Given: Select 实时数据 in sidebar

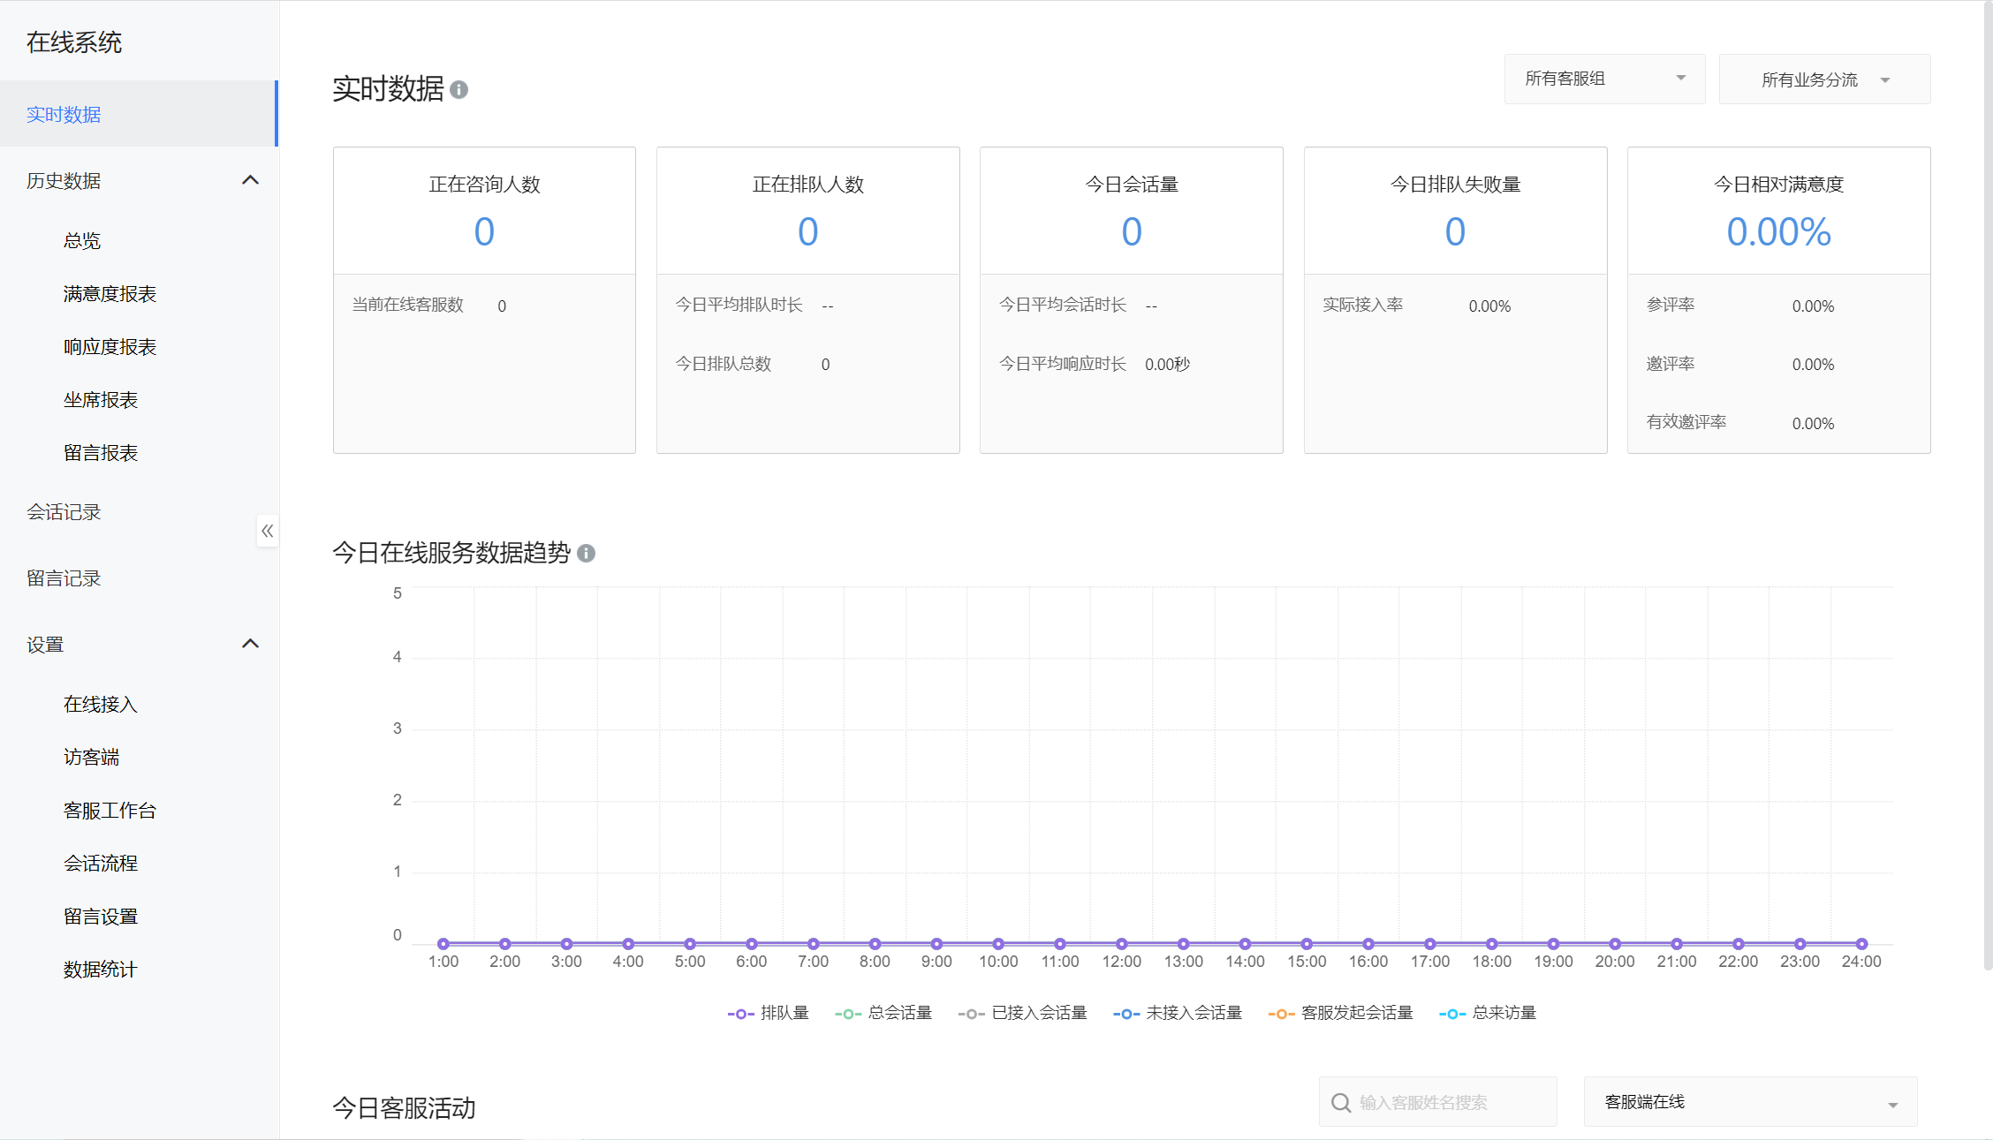Looking at the screenshot, I should [x=139, y=114].
